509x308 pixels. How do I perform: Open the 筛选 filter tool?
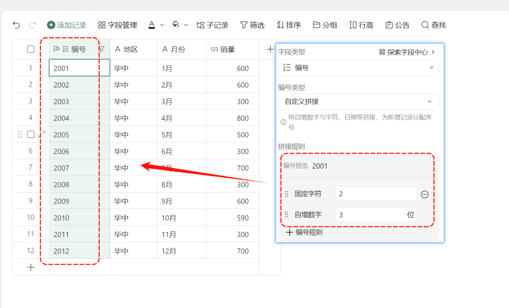click(x=252, y=25)
